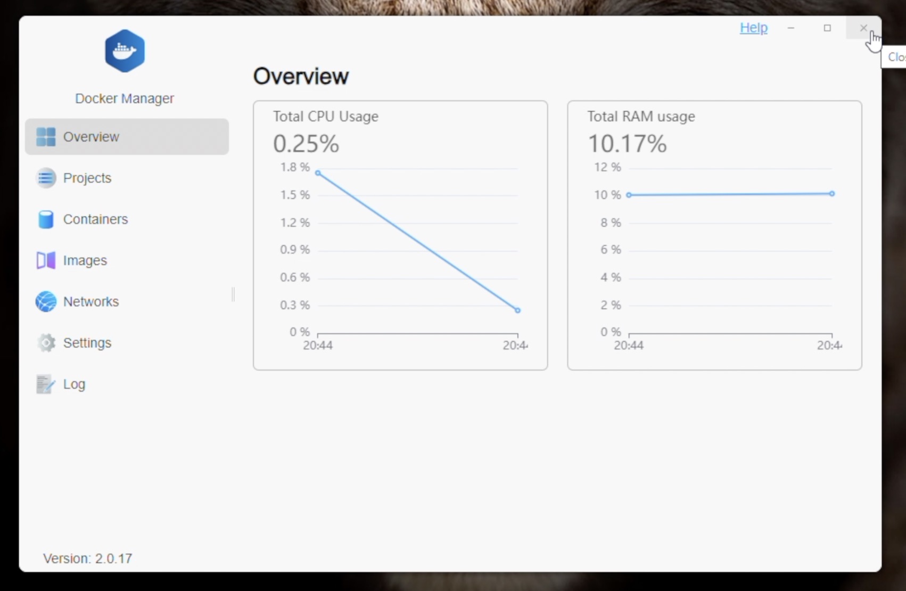Maximize the Docker Manager window

click(827, 28)
